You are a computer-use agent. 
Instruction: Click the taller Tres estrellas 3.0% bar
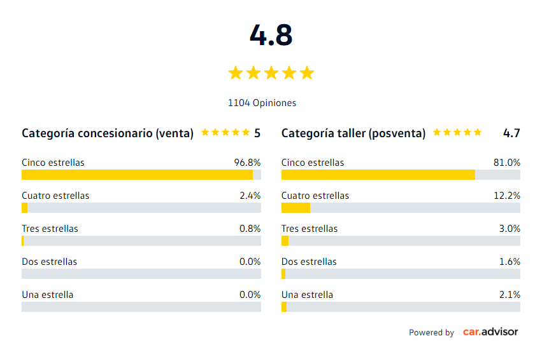[401, 241]
